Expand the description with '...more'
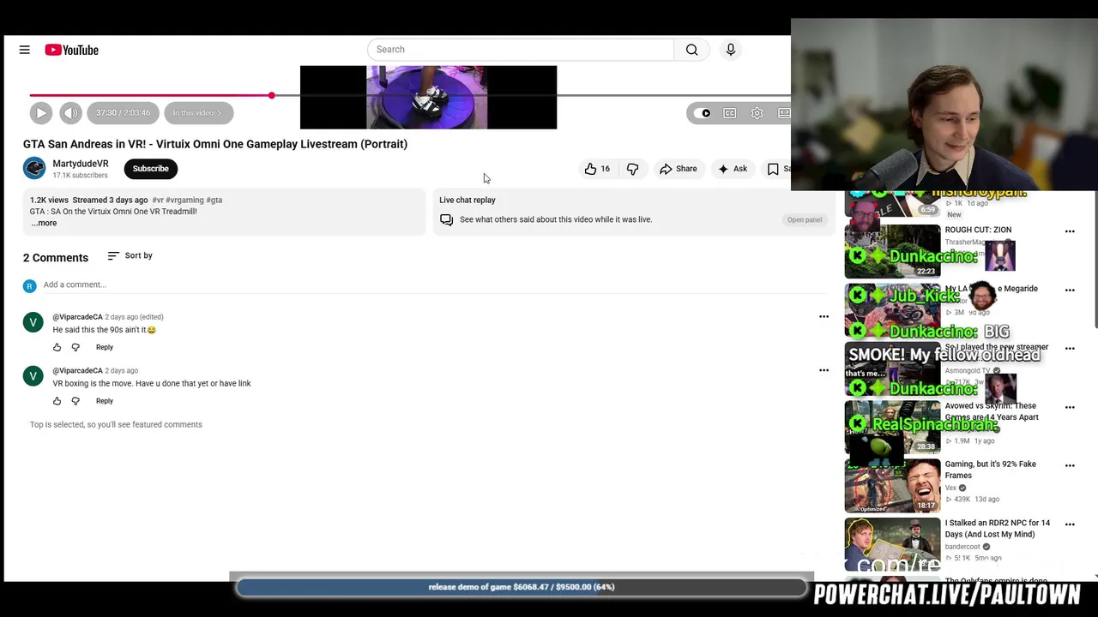This screenshot has width=1098, height=617. pos(44,223)
